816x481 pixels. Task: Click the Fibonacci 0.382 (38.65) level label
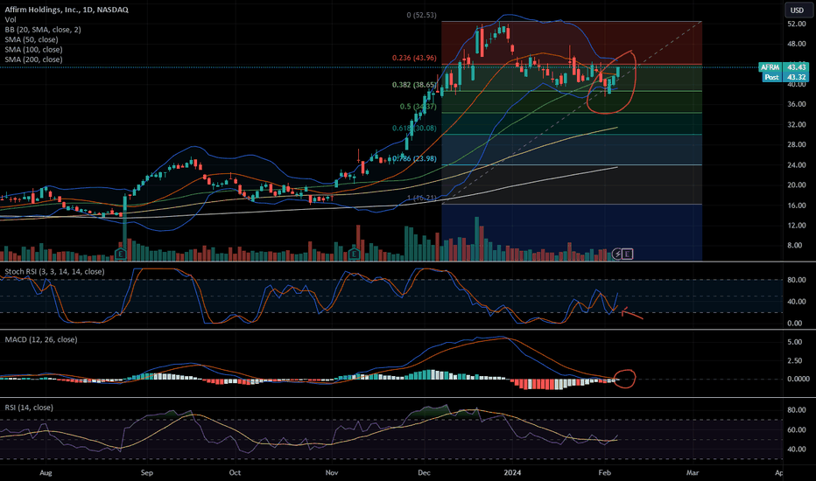[414, 85]
